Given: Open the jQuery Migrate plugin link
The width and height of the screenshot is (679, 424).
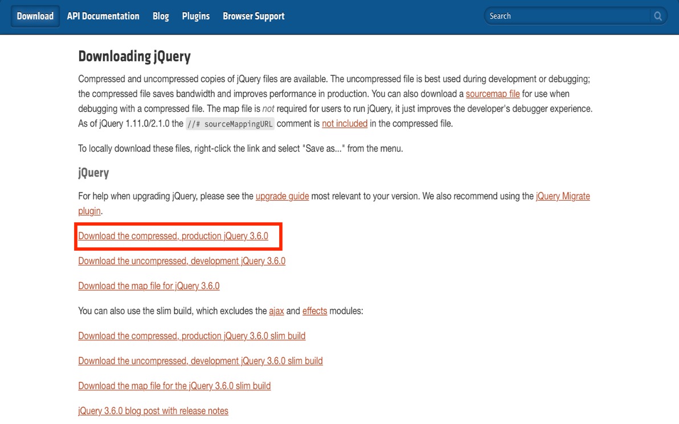Looking at the screenshot, I should tap(562, 196).
